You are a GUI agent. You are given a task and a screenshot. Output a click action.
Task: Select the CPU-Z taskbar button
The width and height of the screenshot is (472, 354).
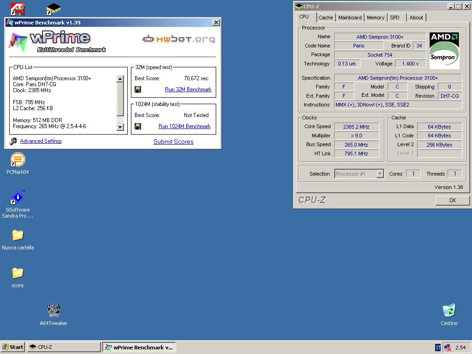[x=64, y=347]
